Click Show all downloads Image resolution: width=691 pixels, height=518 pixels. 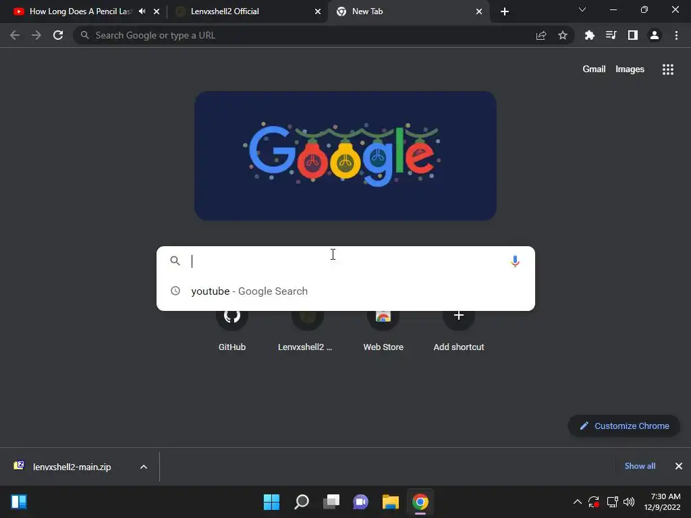pyautogui.click(x=640, y=466)
